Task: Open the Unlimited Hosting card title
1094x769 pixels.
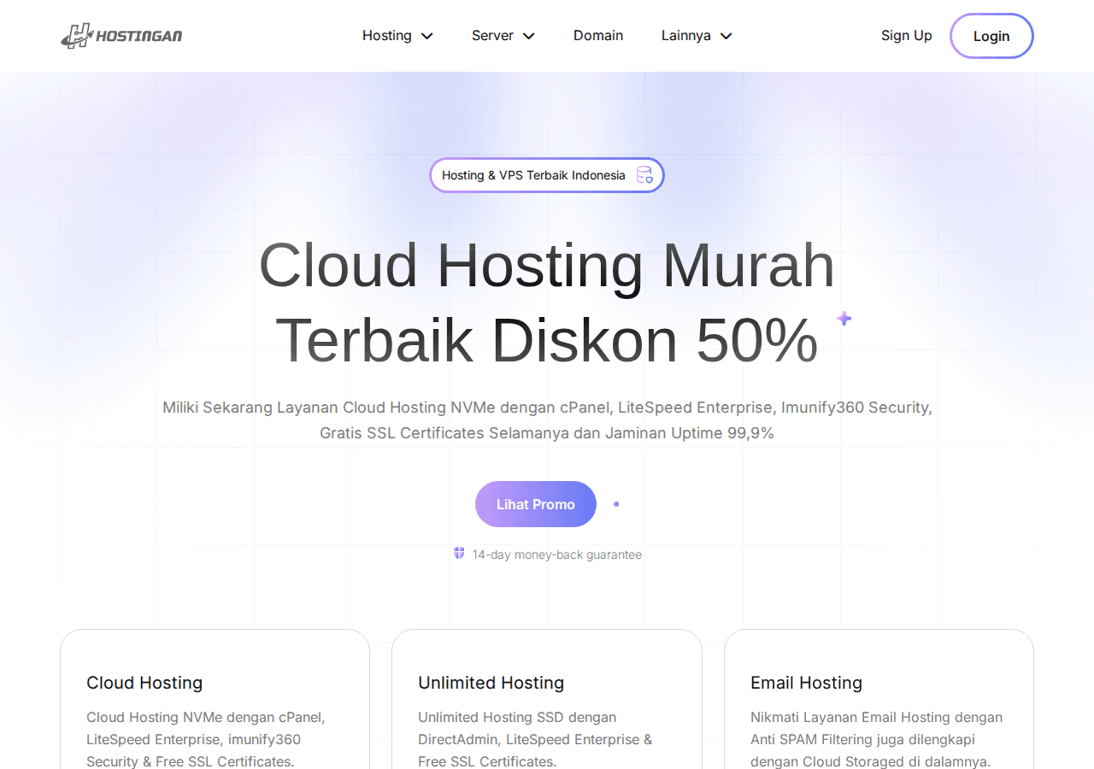Action: click(491, 683)
